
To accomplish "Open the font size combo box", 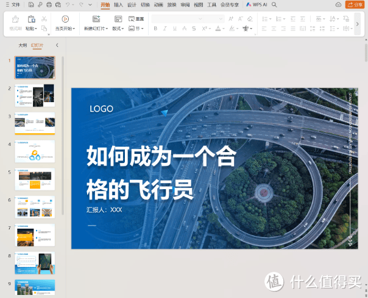I will coord(214,19).
